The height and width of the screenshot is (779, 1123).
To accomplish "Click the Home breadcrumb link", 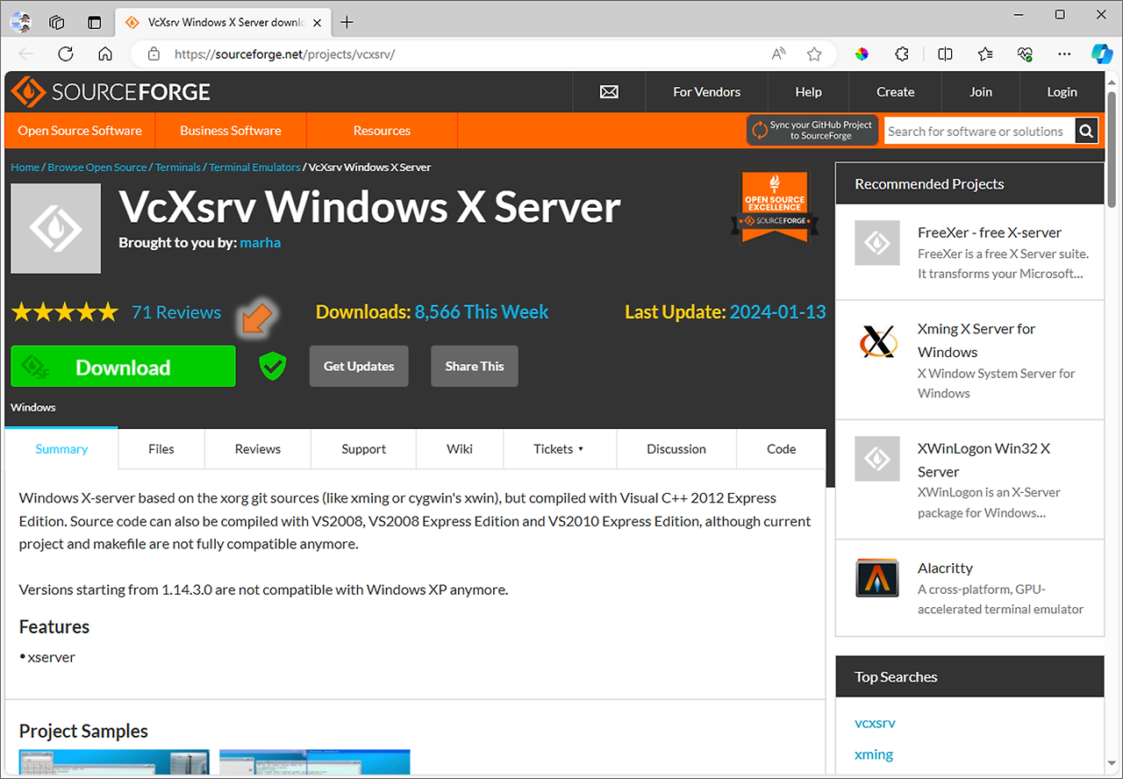I will pyautogui.click(x=25, y=167).
